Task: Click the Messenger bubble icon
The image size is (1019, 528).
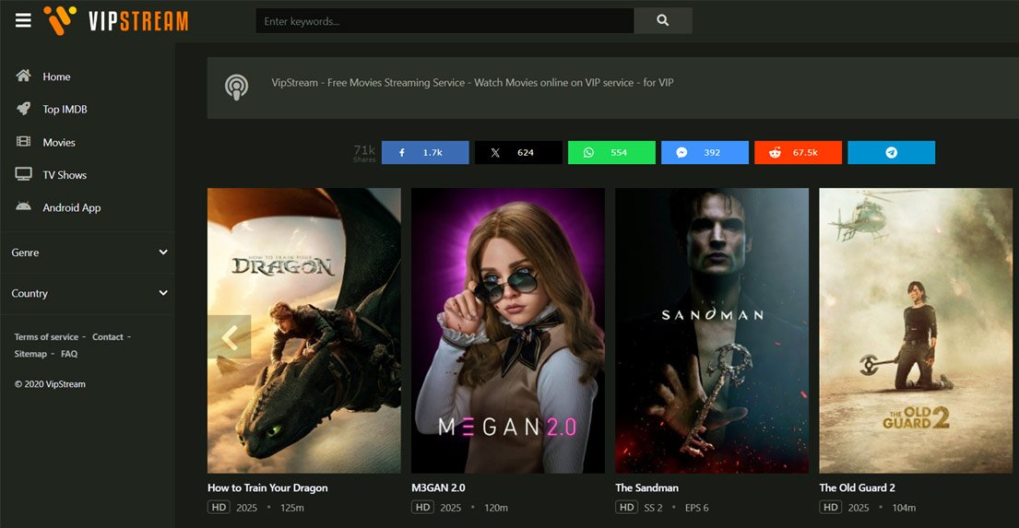Action: [681, 153]
